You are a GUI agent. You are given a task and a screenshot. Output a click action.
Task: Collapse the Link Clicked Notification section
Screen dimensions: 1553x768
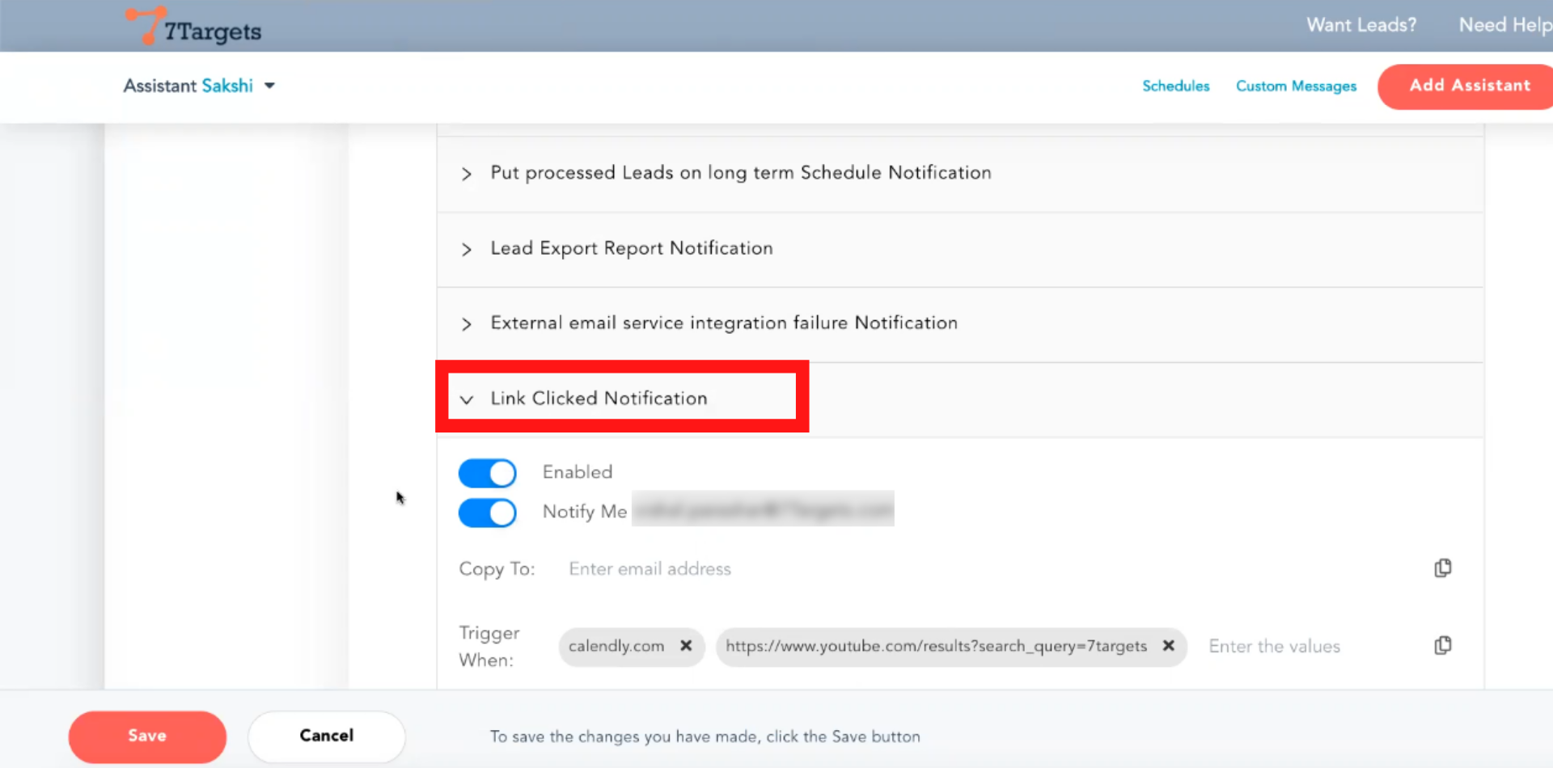coord(599,399)
